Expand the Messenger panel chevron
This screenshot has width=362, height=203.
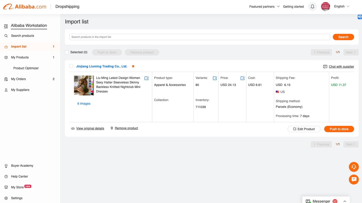pos(345,201)
